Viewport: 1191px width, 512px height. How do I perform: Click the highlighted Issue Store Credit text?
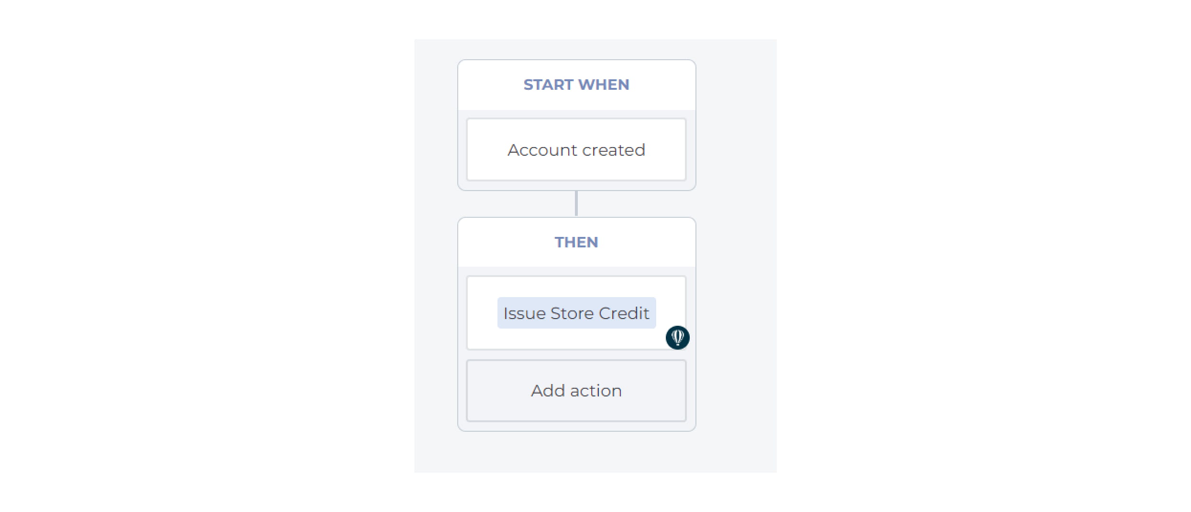click(x=576, y=313)
